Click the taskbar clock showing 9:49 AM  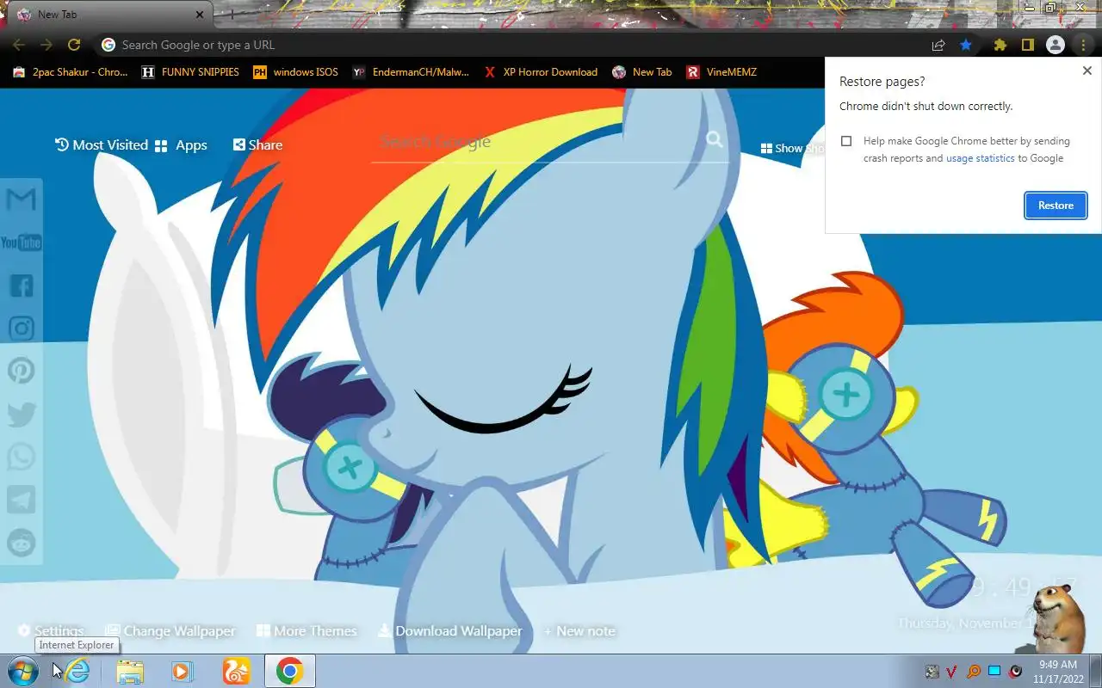[1058, 672]
